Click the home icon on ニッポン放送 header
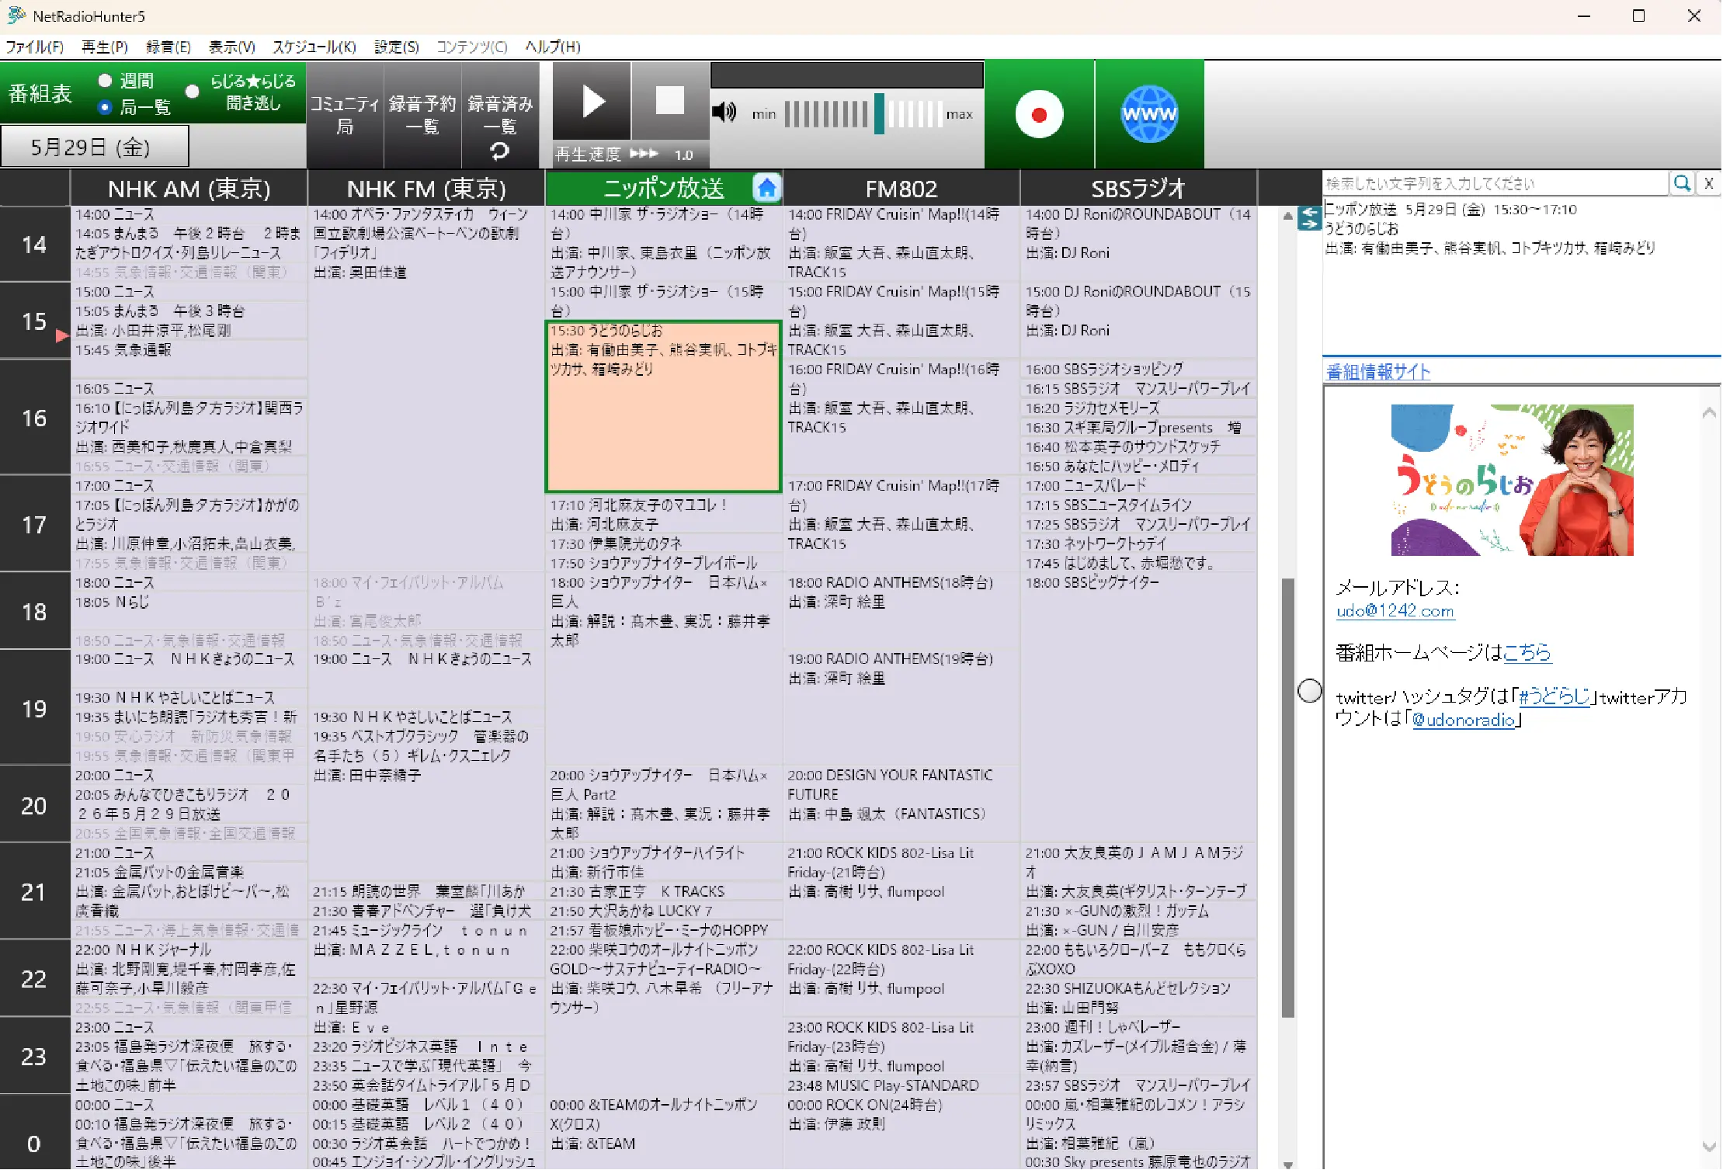1723x1170 pixels. pyautogui.click(x=766, y=188)
